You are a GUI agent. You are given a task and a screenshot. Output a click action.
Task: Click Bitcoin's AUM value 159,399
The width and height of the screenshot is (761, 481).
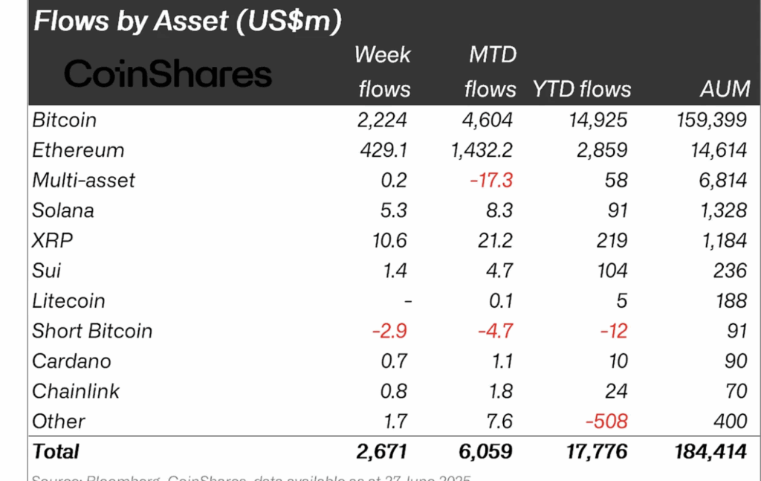(x=711, y=120)
